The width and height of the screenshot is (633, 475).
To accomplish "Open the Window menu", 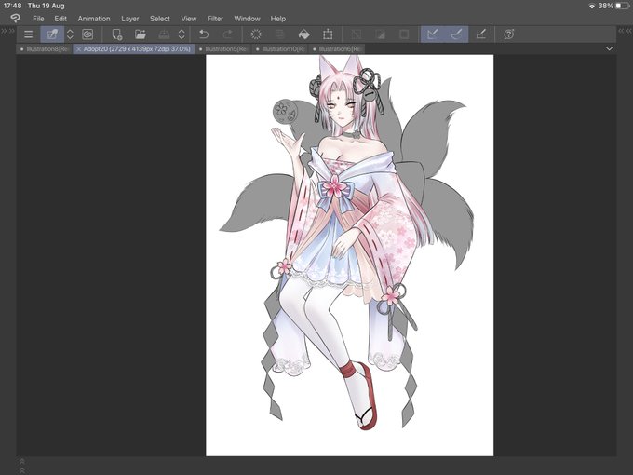I will tap(247, 19).
